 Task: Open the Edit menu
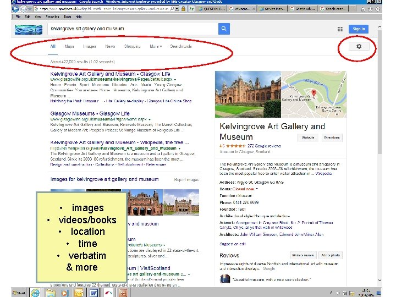(x=28, y=17)
